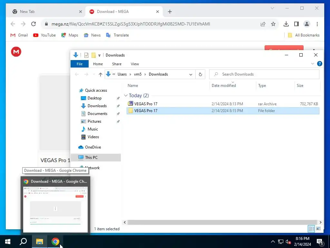Click the Chrome tab search chevron
330x248 pixels.
point(272,8)
